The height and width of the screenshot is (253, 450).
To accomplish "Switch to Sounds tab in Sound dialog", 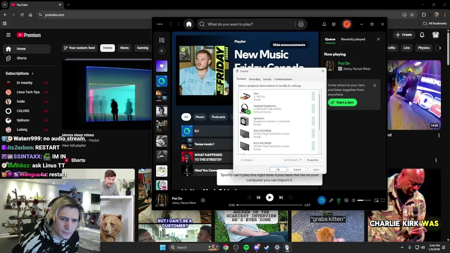I will (267, 79).
